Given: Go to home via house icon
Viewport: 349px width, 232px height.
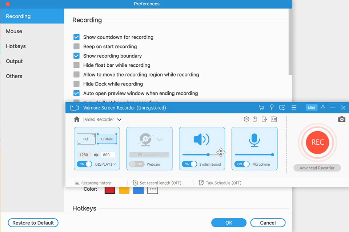Looking at the screenshot, I should 77,119.
